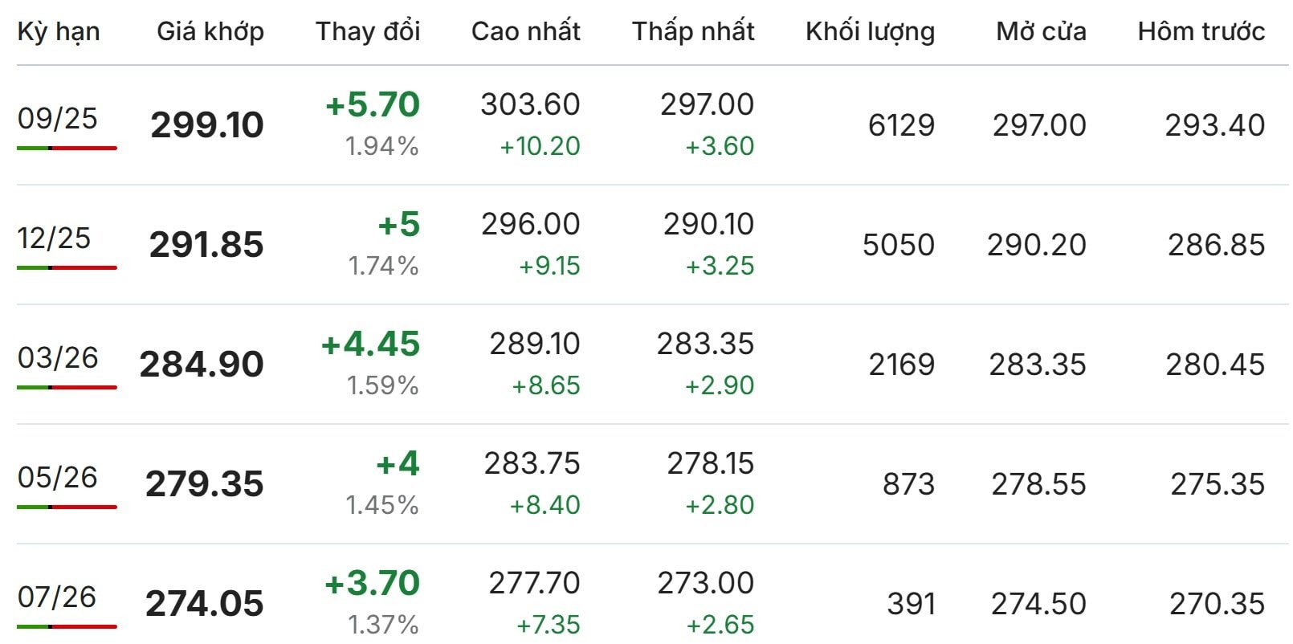Open the 03/26 contract term link
The width and height of the screenshot is (1293, 644).
(58, 358)
